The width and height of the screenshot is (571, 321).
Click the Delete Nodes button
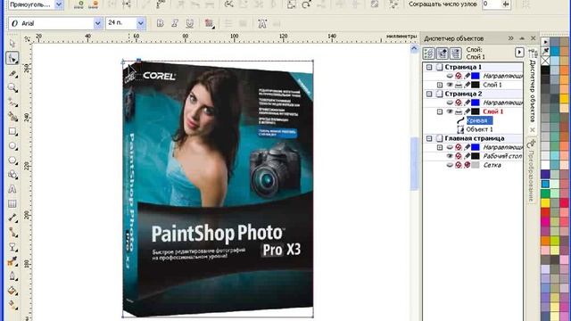coord(94,4)
